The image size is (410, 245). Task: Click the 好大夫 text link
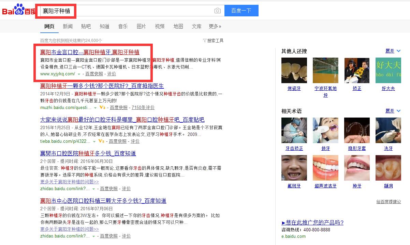388,89
